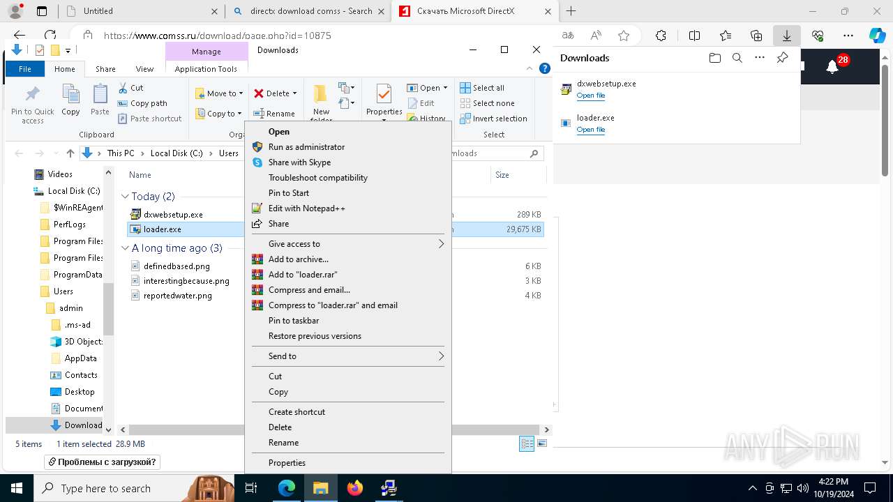Click the Copy ribbon icon
The height and width of the screenshot is (502, 893).
[70, 100]
